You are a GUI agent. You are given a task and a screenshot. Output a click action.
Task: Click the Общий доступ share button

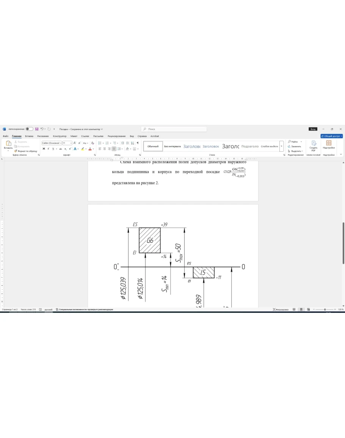coord(332,136)
